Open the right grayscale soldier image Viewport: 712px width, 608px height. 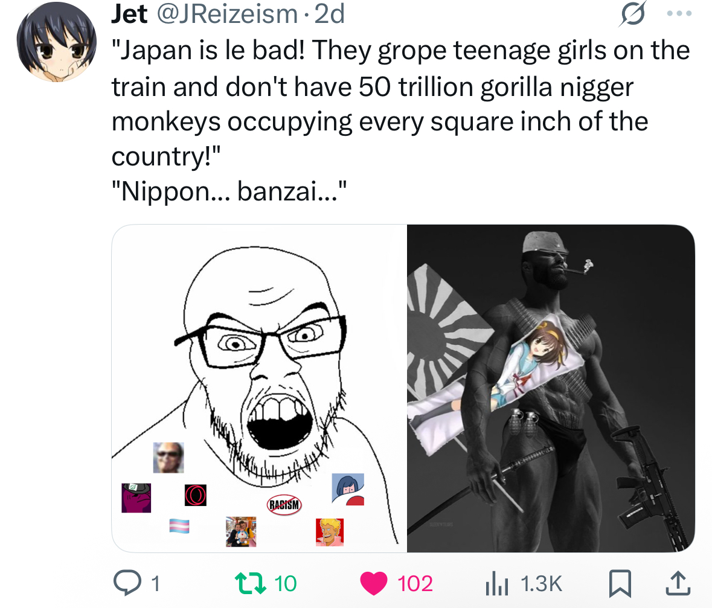(551, 388)
